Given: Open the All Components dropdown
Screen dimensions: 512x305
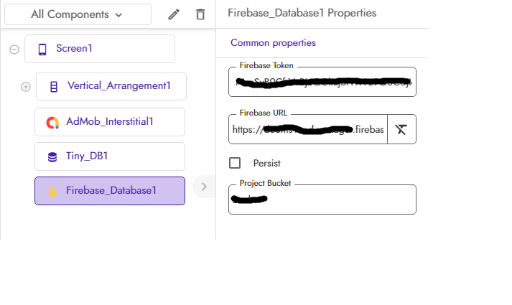Looking at the screenshot, I should coord(78,14).
